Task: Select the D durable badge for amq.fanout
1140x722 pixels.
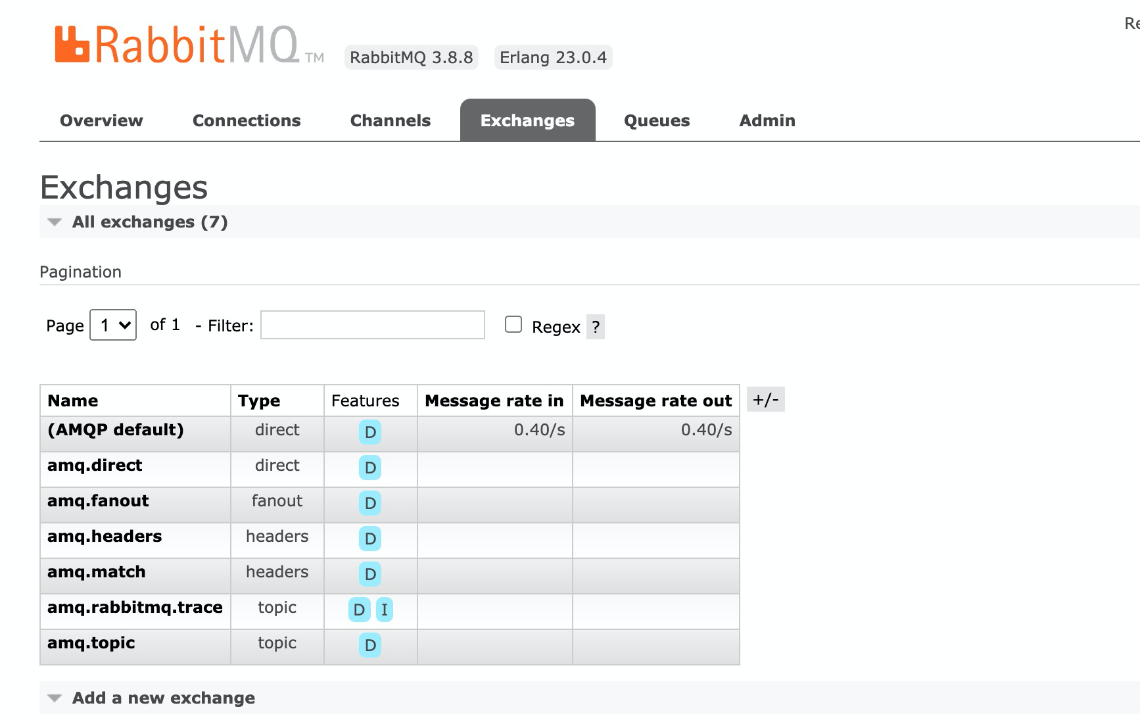Action: click(x=369, y=504)
